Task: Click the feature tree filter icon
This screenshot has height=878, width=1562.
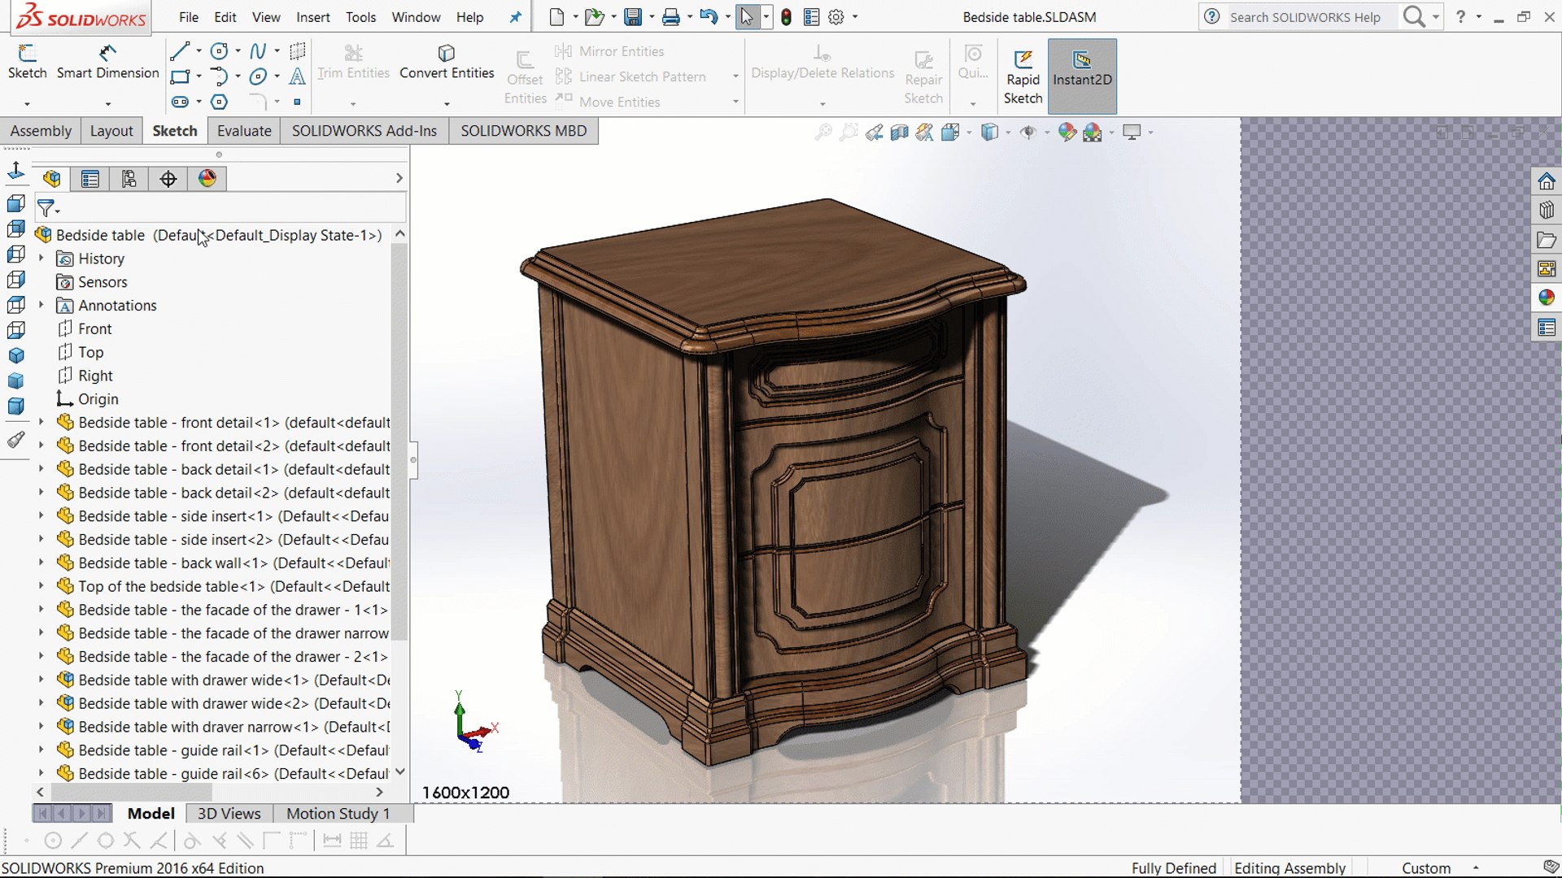Action: tap(47, 208)
